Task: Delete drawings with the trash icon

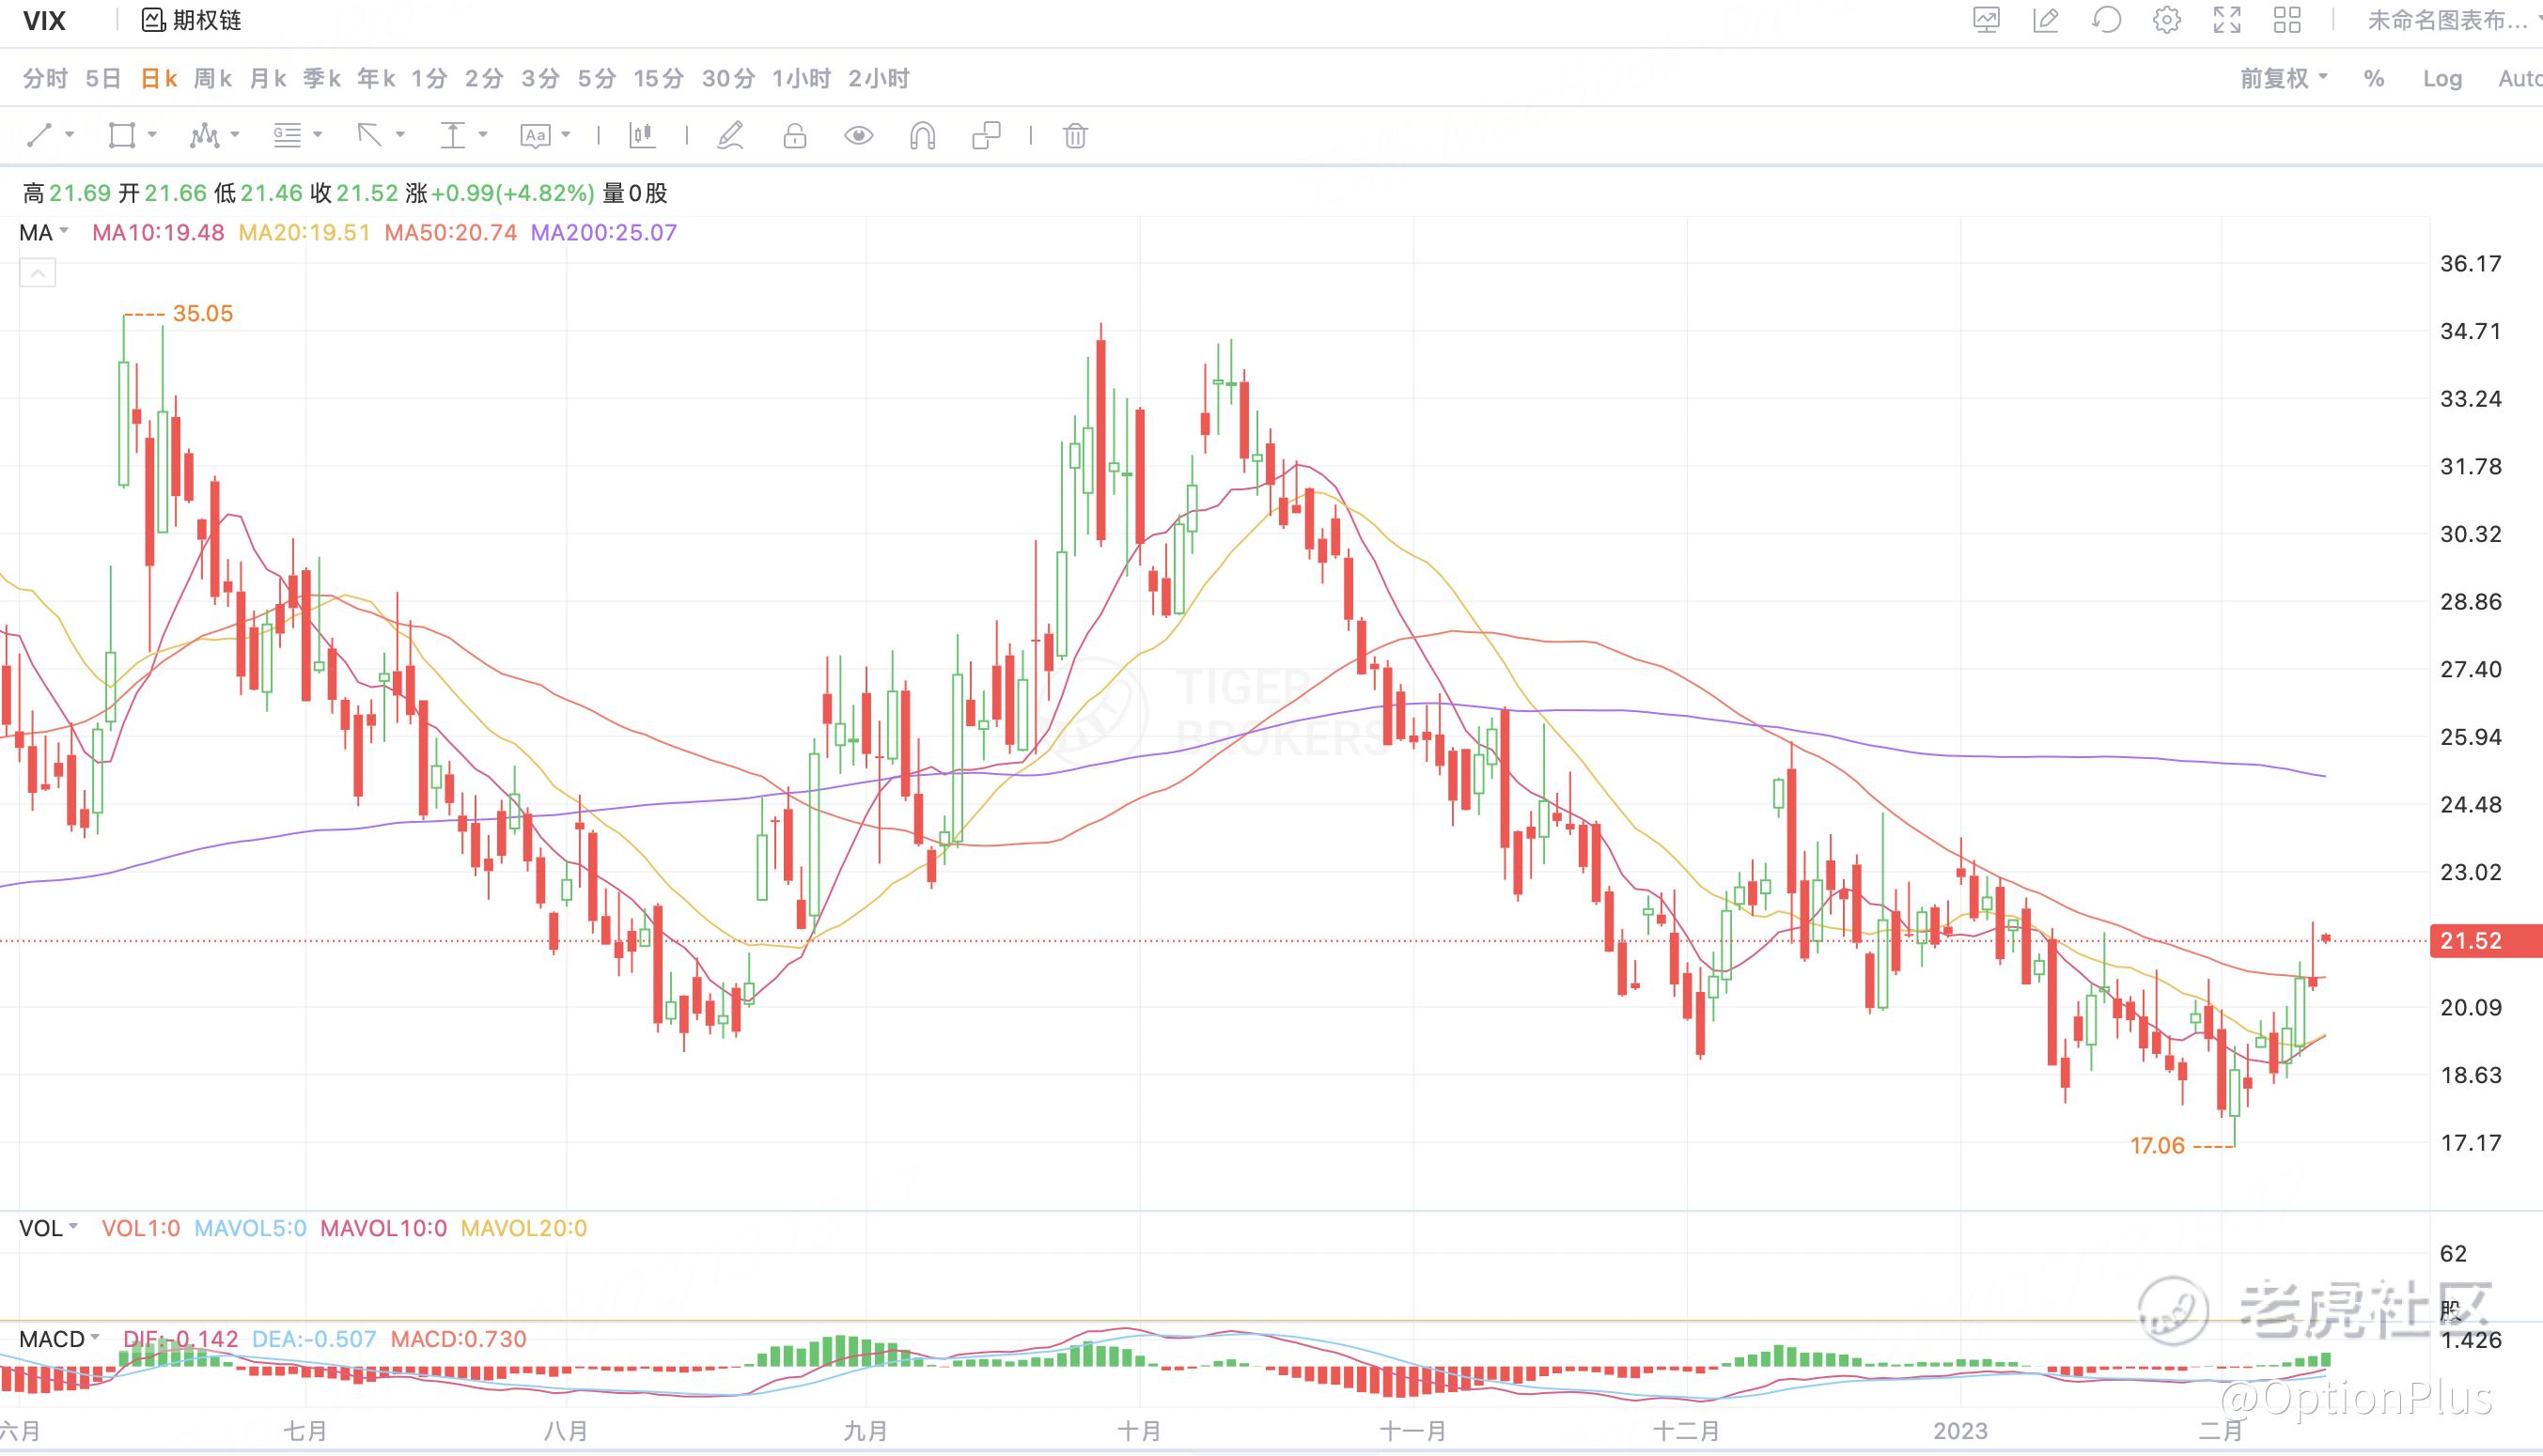Action: pyautogui.click(x=1074, y=135)
